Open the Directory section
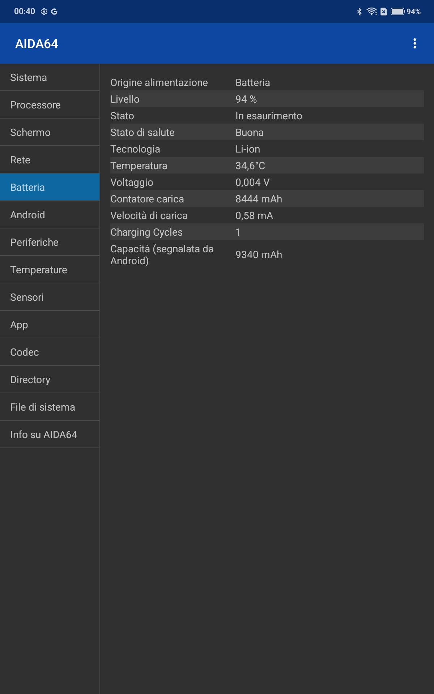The image size is (434, 694). [50, 380]
